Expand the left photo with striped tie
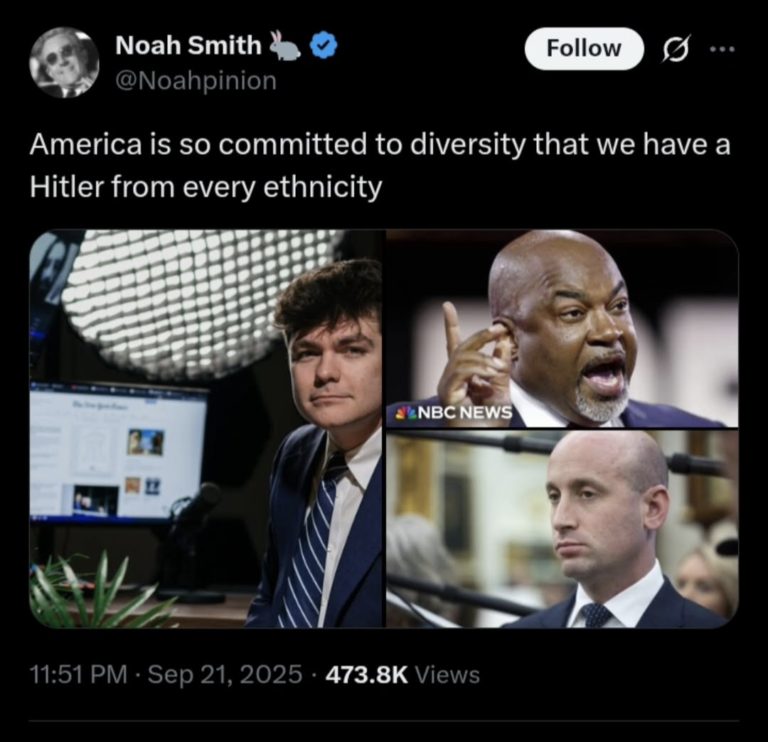Screen dimensions: 768x742 pyautogui.click(x=206, y=429)
